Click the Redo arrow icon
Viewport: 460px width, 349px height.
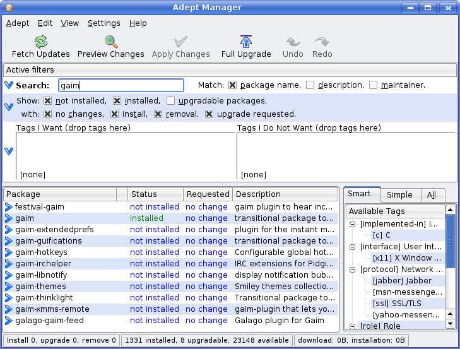tap(322, 42)
